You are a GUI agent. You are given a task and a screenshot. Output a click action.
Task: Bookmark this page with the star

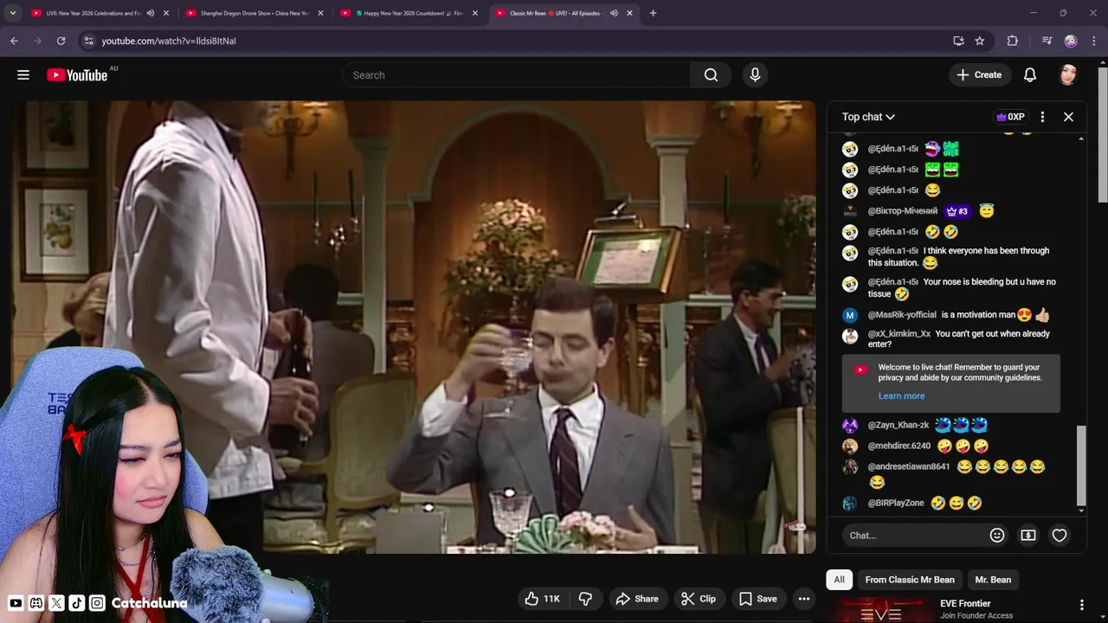979,41
